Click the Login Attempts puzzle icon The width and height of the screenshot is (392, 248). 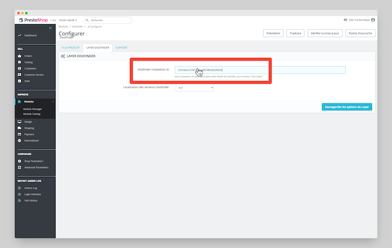click(19, 194)
